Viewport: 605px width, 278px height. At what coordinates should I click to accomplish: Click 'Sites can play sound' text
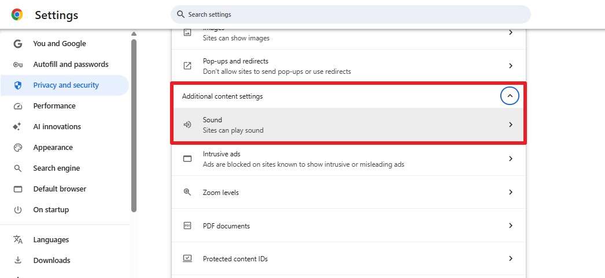233,130
